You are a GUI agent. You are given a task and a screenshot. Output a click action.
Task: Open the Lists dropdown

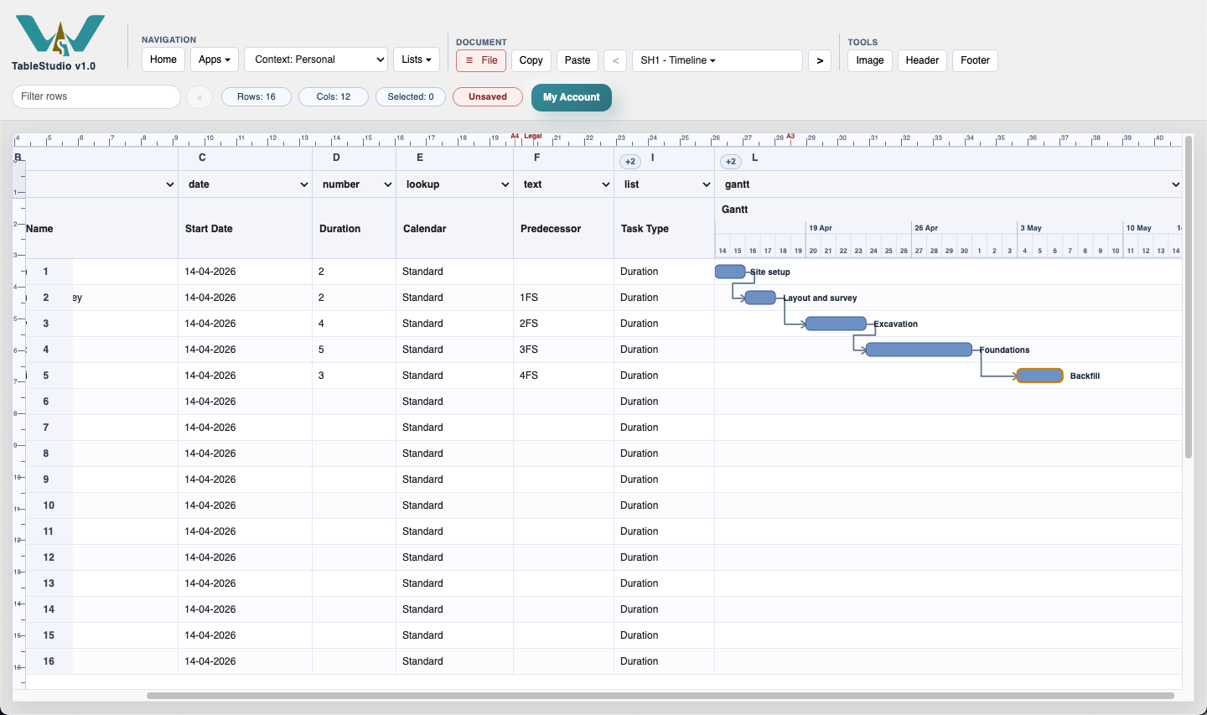click(x=417, y=60)
